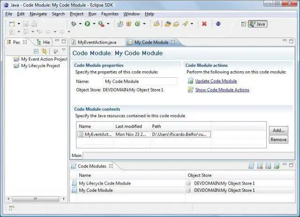This screenshot has width=300, height=217.
Task: Click the New wizard toolbar icon
Action: pyautogui.click(x=12, y=24)
